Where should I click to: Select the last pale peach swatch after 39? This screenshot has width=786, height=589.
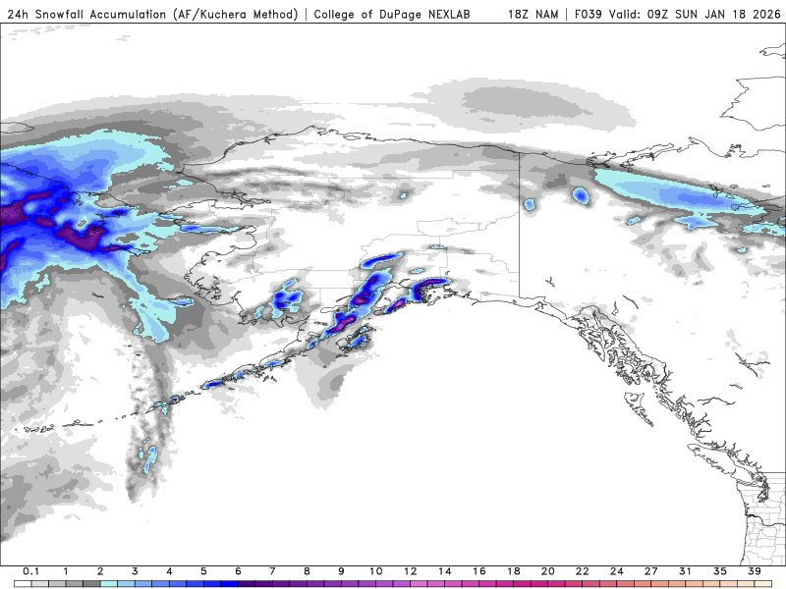click(763, 584)
